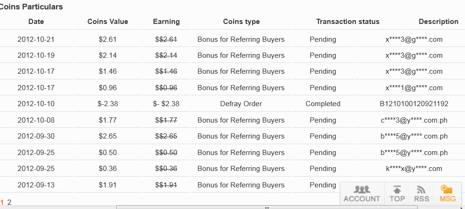Screen dimensions: 465x209
Task: Click the Defray Order coins type cell
Action: point(241,104)
